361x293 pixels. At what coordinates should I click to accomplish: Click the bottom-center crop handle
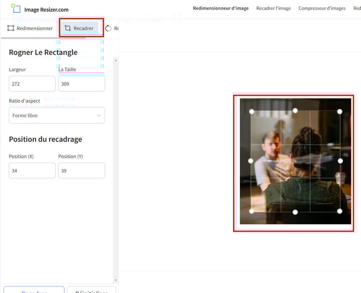295,212
